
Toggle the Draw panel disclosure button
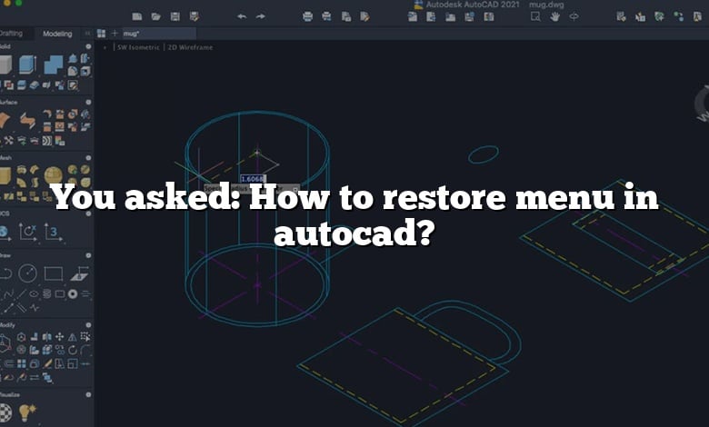(x=88, y=256)
